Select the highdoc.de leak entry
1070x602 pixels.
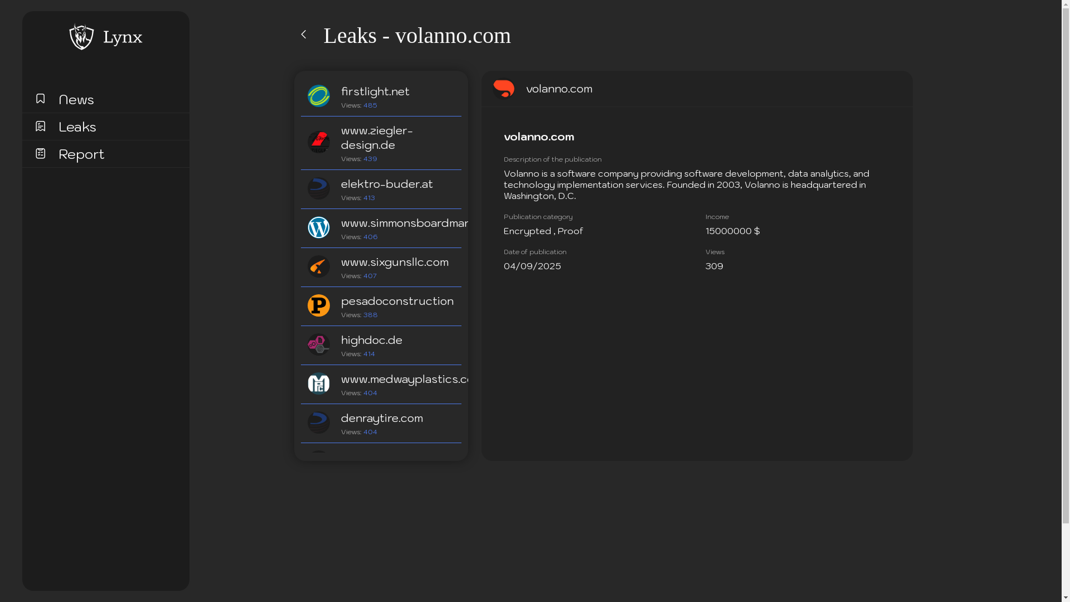[x=372, y=340]
